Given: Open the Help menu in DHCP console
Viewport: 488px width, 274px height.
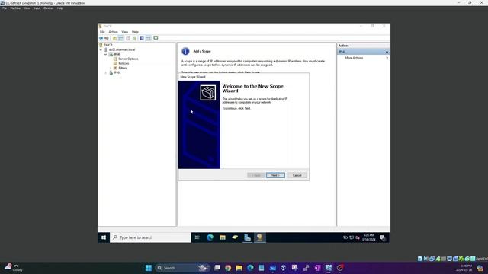Looking at the screenshot, I should (x=135, y=32).
